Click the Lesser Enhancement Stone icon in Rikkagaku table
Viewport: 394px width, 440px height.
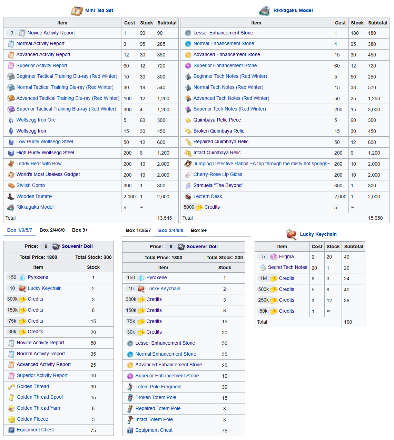click(188, 33)
